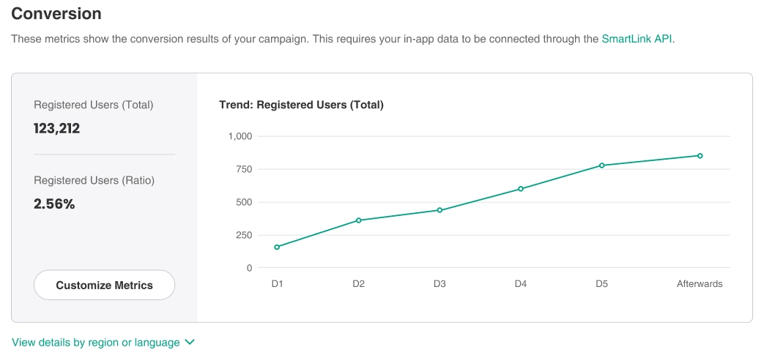Screen dimensions: 761x358
Task: Open View details by region or language
Action: coord(96,342)
